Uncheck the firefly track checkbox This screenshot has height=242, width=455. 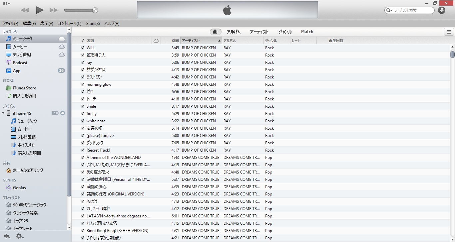coord(83,114)
